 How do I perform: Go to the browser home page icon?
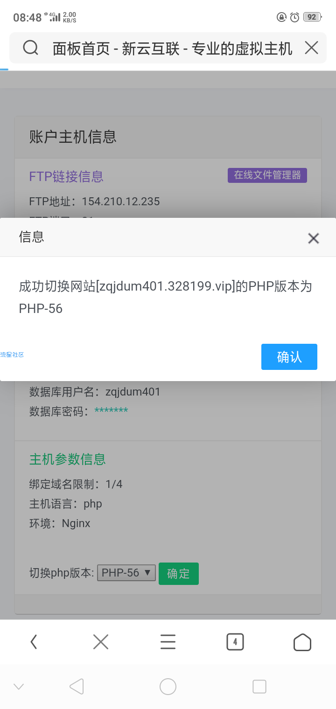pos(302,642)
